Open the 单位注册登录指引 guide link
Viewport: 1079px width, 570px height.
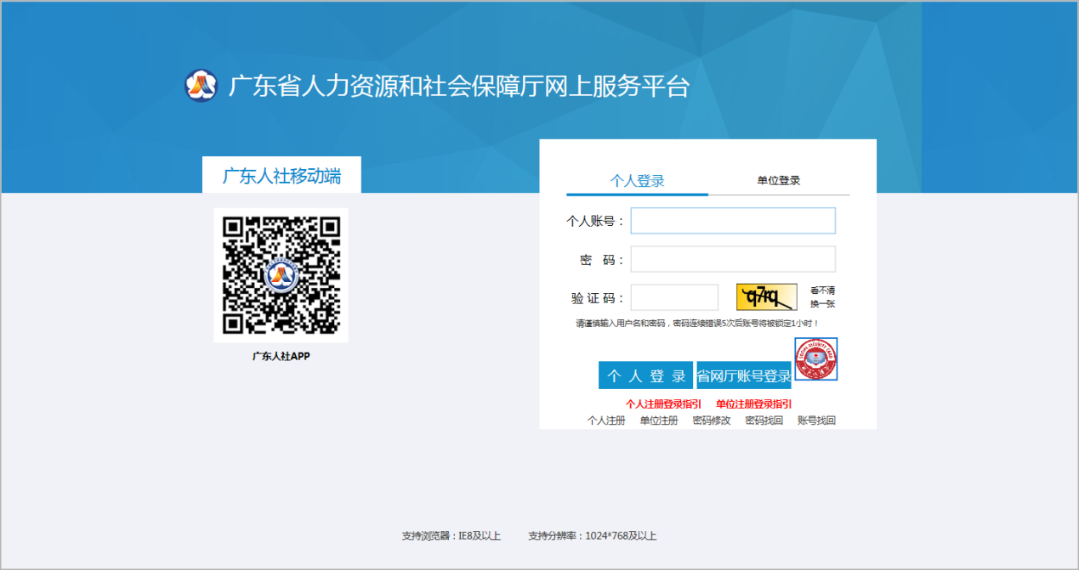click(753, 404)
